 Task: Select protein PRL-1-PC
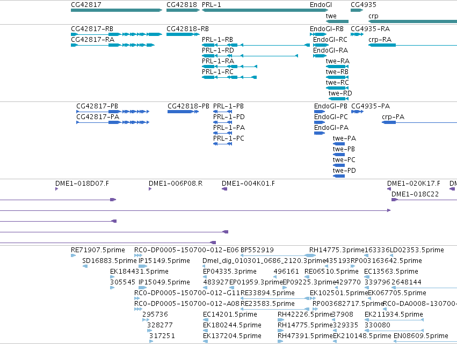[223, 144]
